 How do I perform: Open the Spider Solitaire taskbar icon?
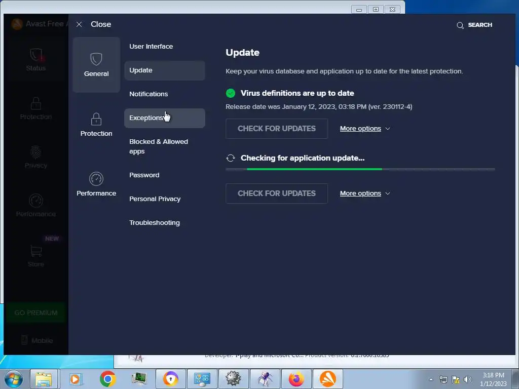click(x=265, y=379)
